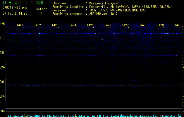Click the short echo trace above 0.8 kHz near 1427
Image resolution: width=184 pixels, height=117 pixels.
point(134,80)
